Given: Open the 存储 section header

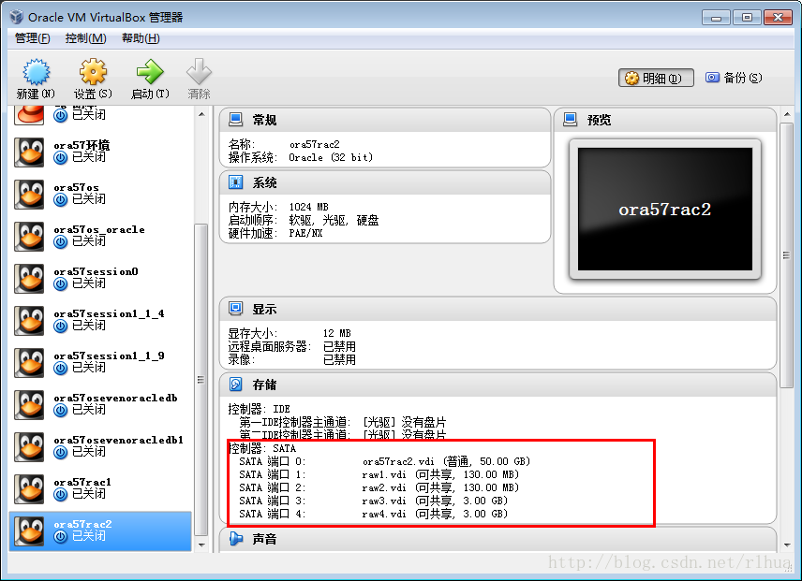Looking at the screenshot, I should pyautogui.click(x=498, y=385).
